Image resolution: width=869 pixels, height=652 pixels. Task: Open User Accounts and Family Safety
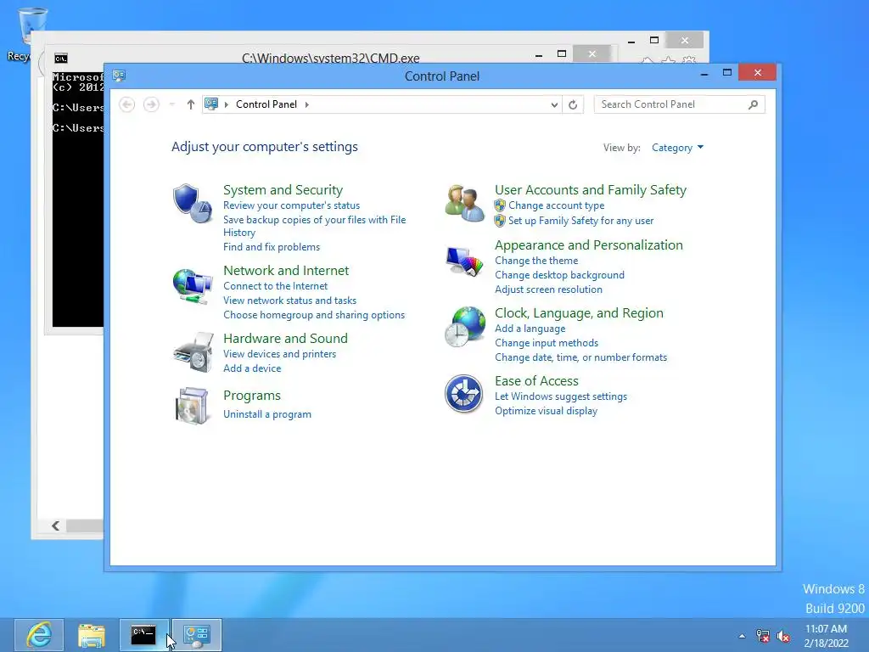click(591, 189)
